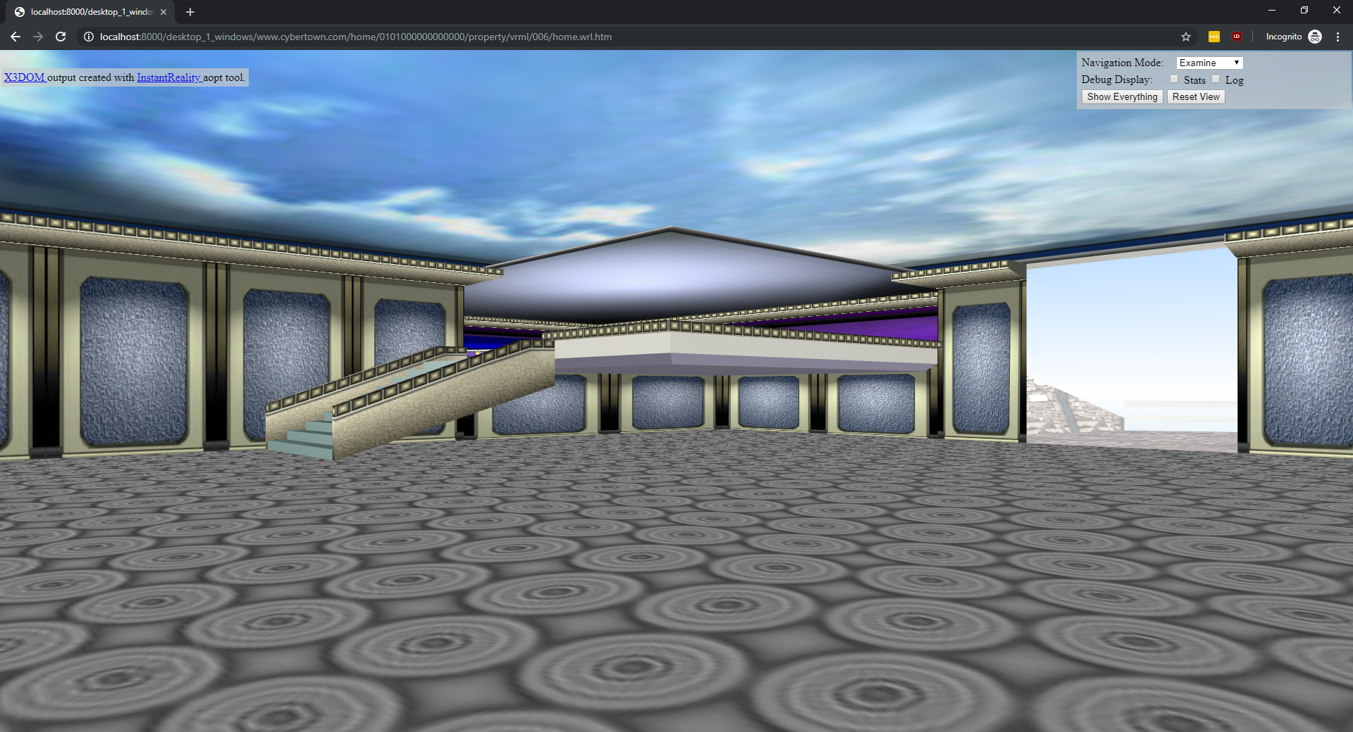
Task: Click the Incognito profile icon
Action: point(1315,37)
